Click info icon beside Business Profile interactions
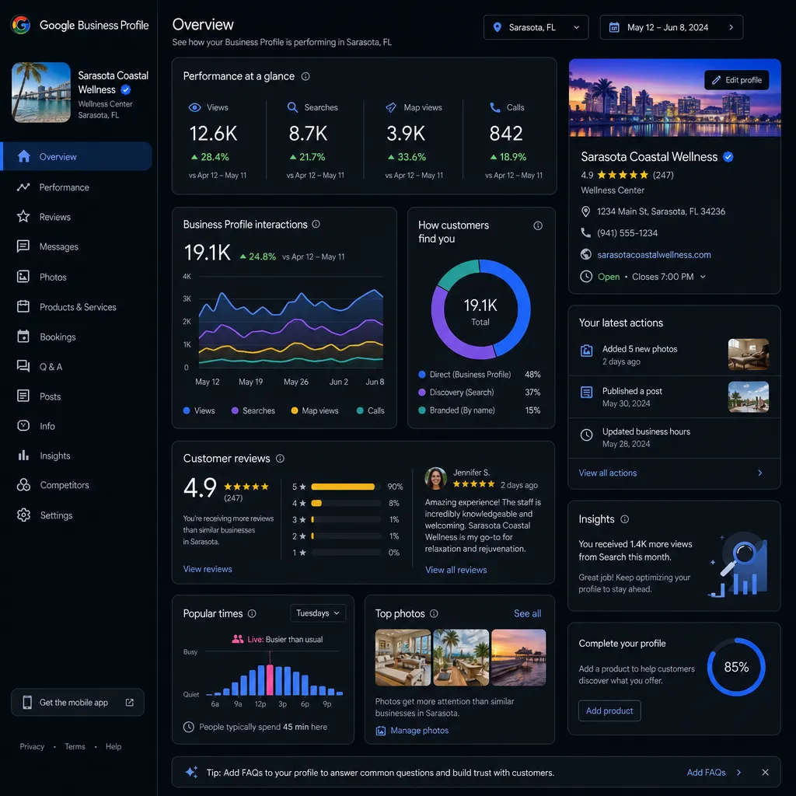The height and width of the screenshot is (796, 796). click(316, 224)
